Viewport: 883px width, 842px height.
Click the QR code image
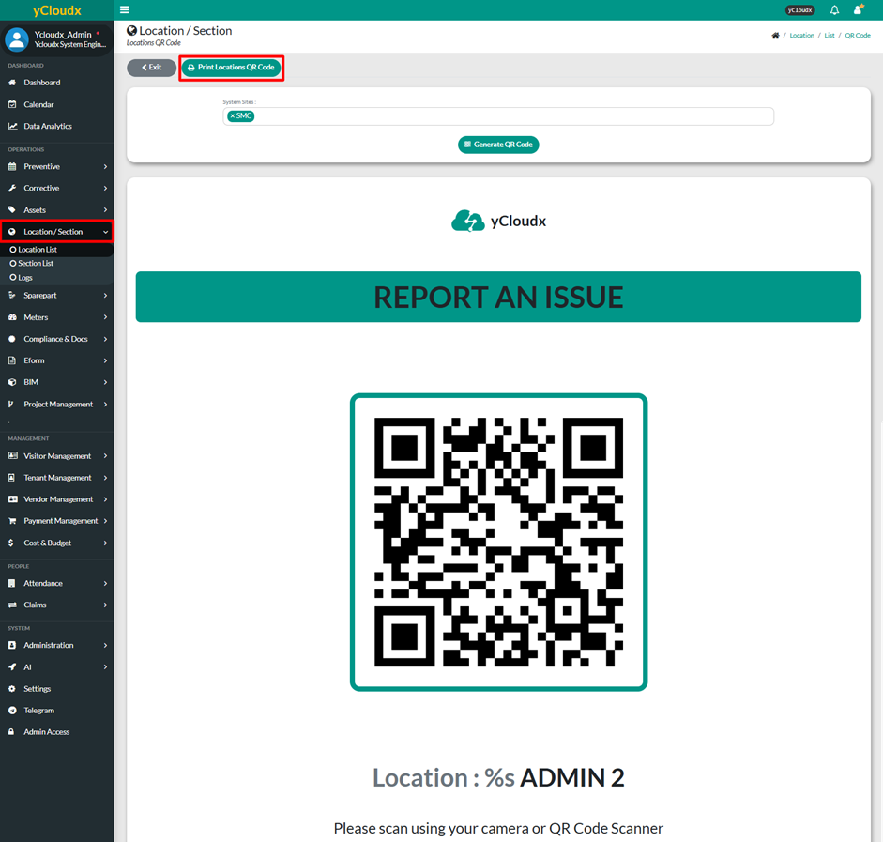point(498,542)
